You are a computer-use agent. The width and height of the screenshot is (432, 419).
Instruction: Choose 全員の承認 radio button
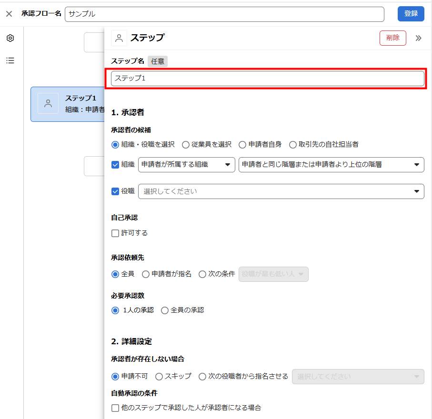165,310
